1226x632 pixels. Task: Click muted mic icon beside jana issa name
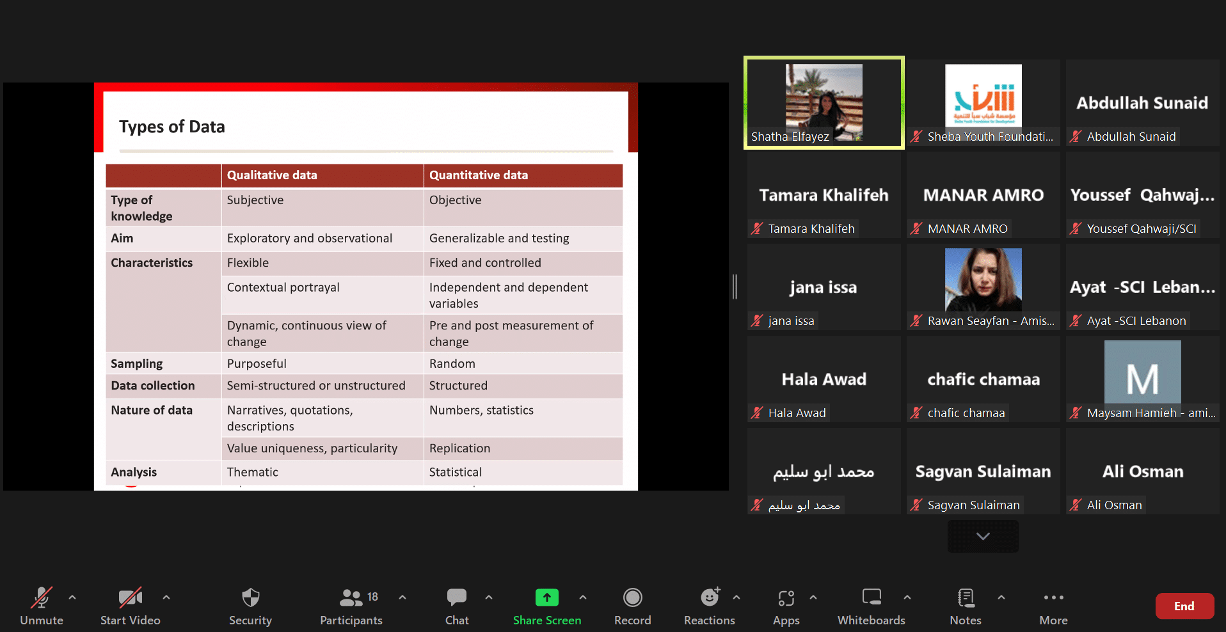coord(757,321)
